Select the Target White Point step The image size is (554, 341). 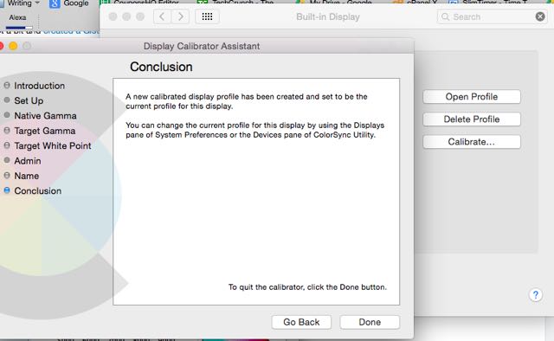[x=52, y=145]
